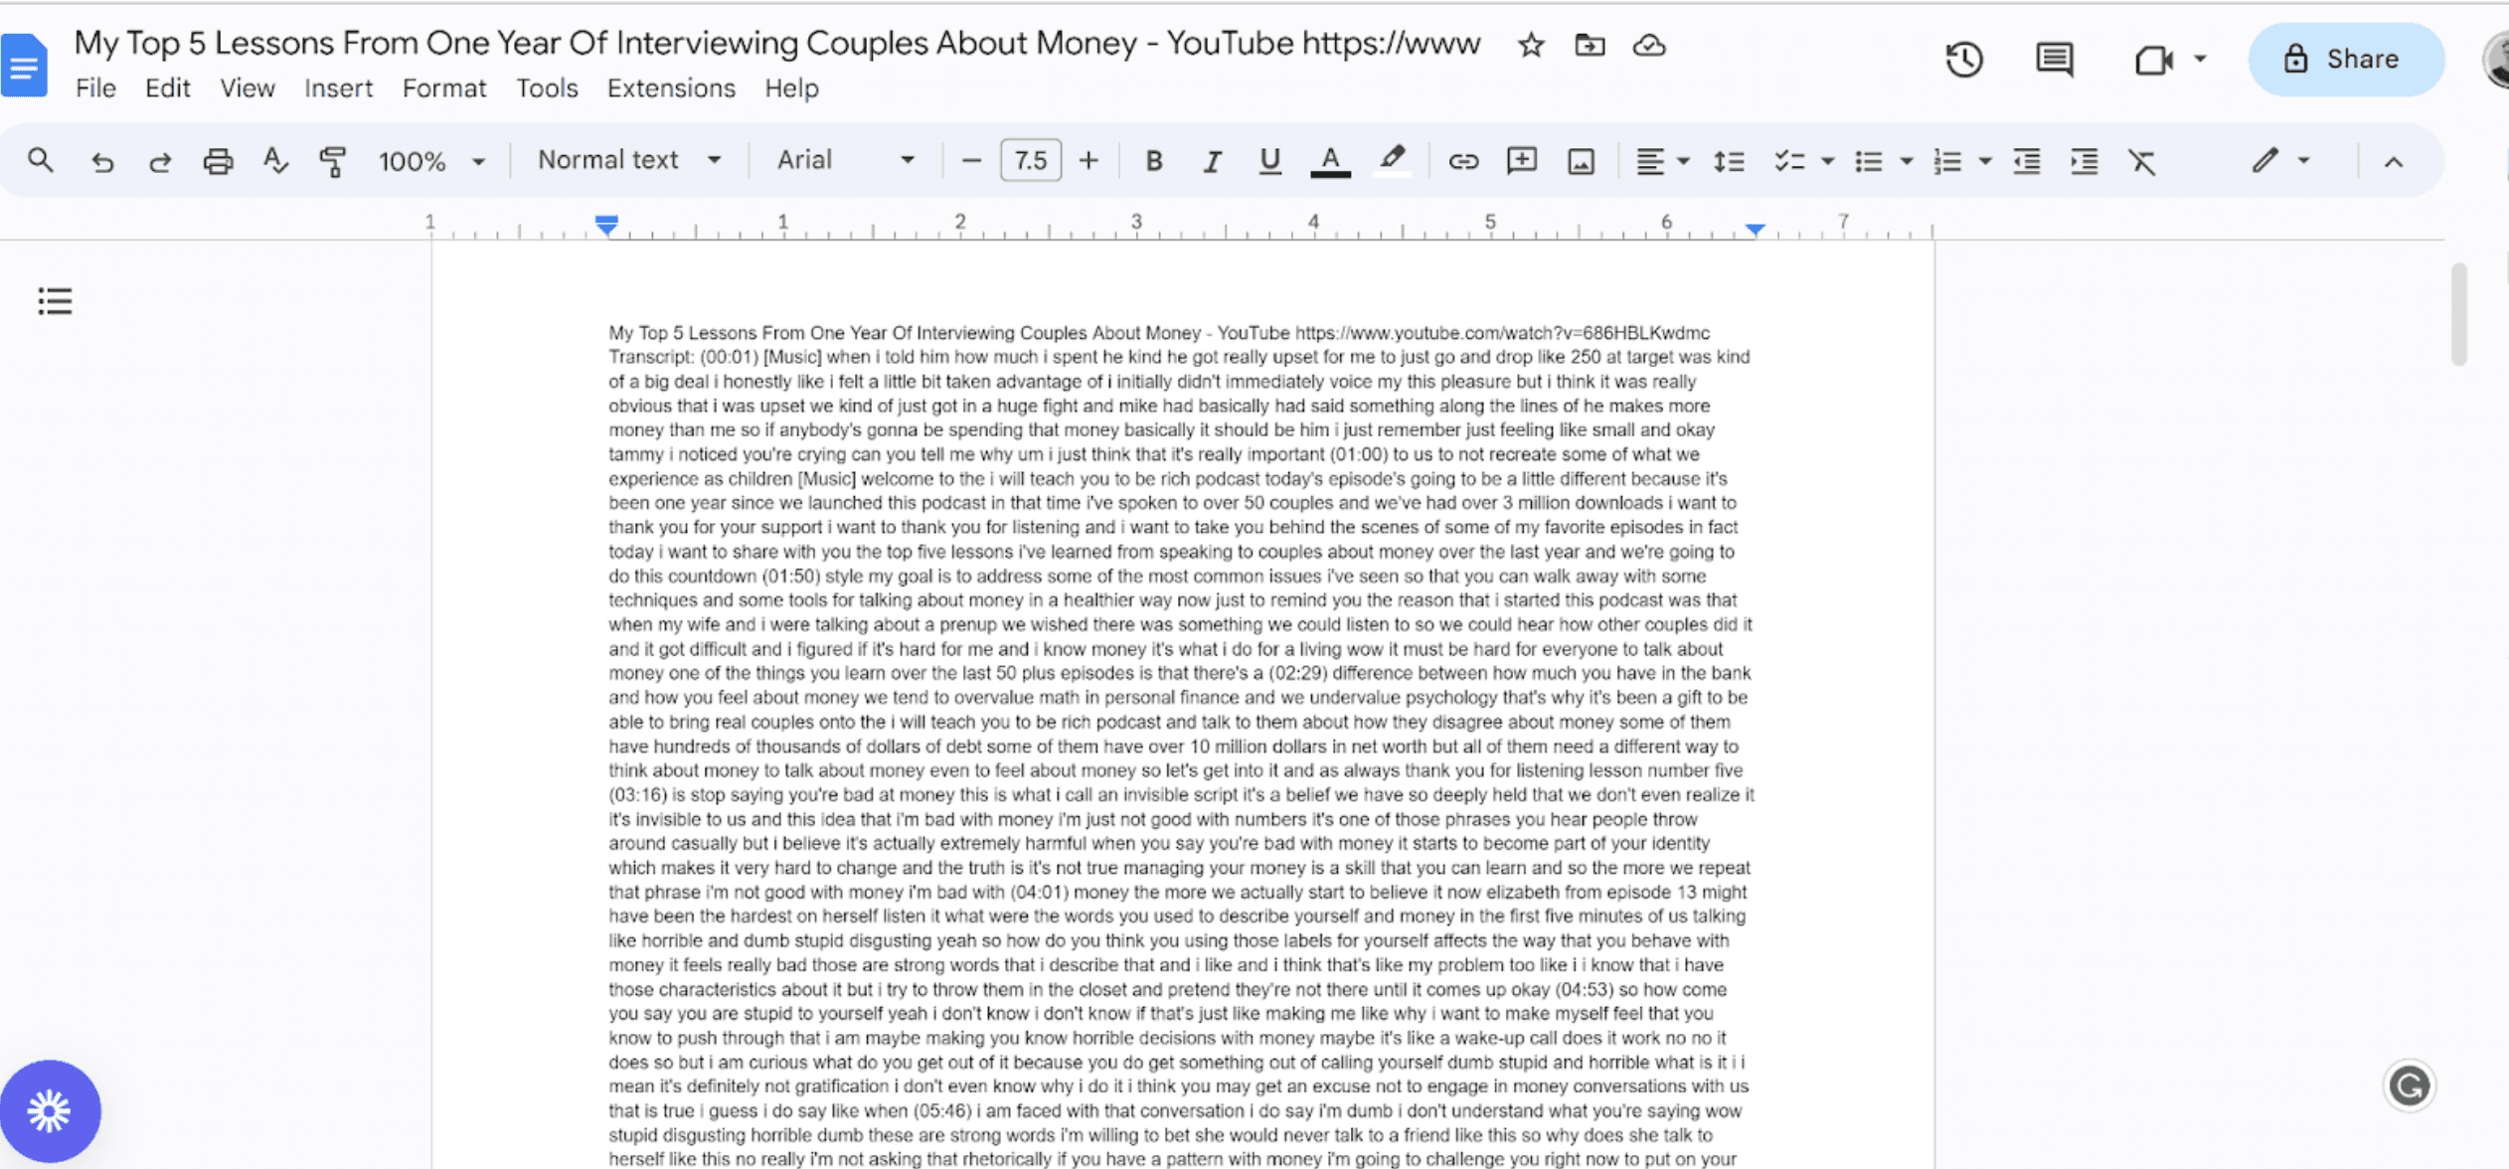This screenshot has width=2509, height=1169.
Task: Show document outline
Action: pos(56,300)
